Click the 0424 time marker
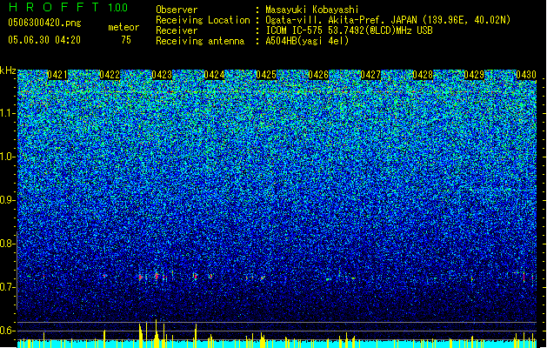Screen dimensions: 547x348 (214, 75)
